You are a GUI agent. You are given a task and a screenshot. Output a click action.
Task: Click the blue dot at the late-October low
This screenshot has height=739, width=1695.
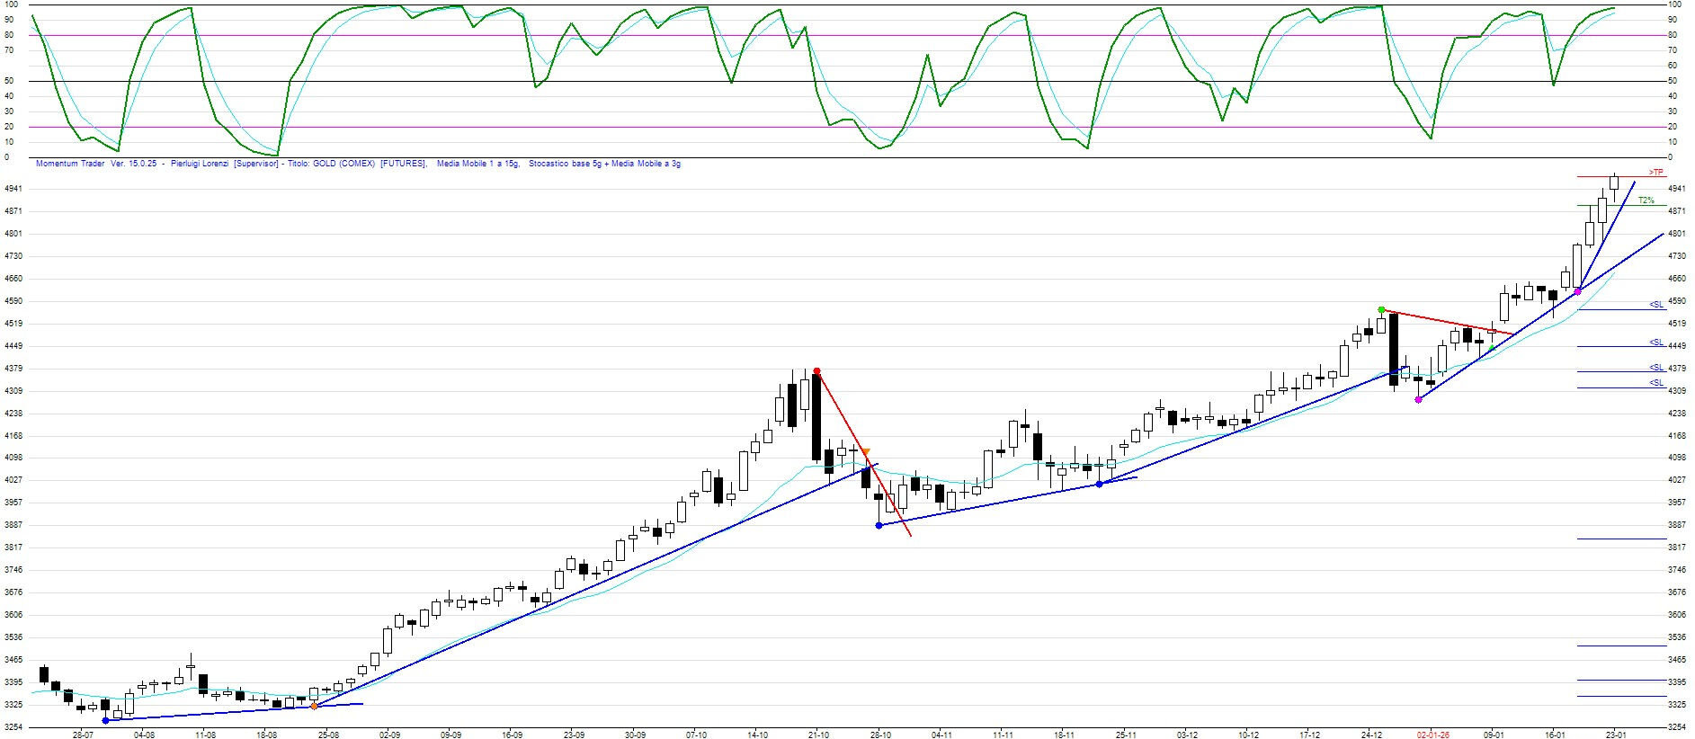pyautogui.click(x=879, y=525)
